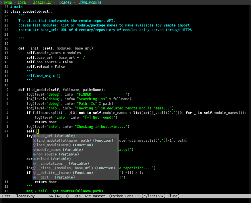Viewport: 251px width, 203px height.
Task: Click 'def __init__(self, modules, base_url):' line
Action: (x=57, y=48)
